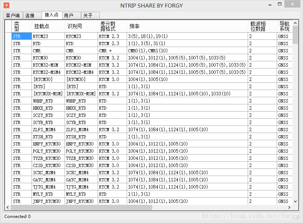The image size is (303, 223).
Task: Click the 'Connected 0' status bar text
Action: pos(17,217)
